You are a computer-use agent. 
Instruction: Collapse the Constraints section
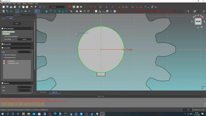point(32,48)
